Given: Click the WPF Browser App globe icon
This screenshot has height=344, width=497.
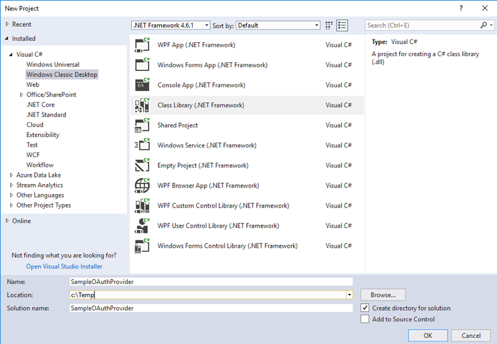Looking at the screenshot, I should [142, 185].
